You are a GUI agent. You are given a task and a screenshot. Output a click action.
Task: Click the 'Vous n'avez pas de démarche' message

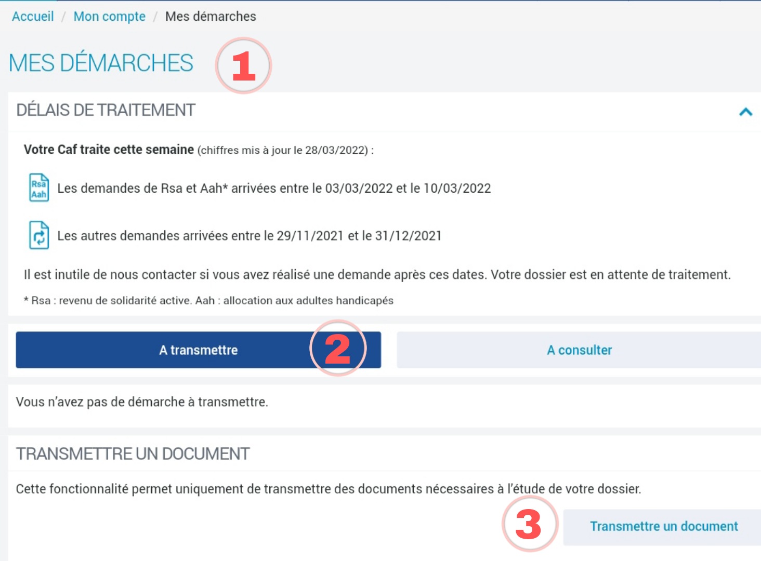pyautogui.click(x=142, y=402)
